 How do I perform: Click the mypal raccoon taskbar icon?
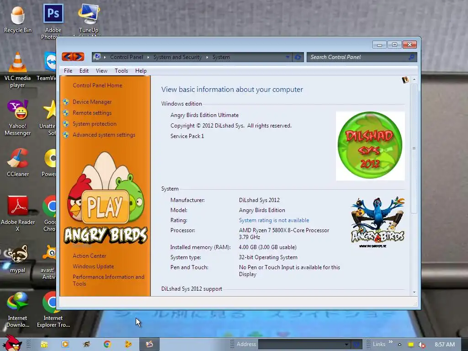pyautogui.click(x=86, y=344)
